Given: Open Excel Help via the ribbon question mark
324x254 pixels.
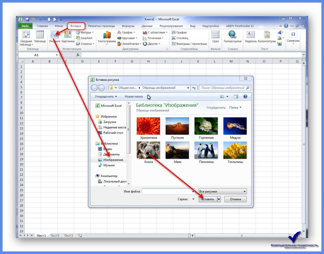Looking at the screenshot, I should click(x=286, y=26).
